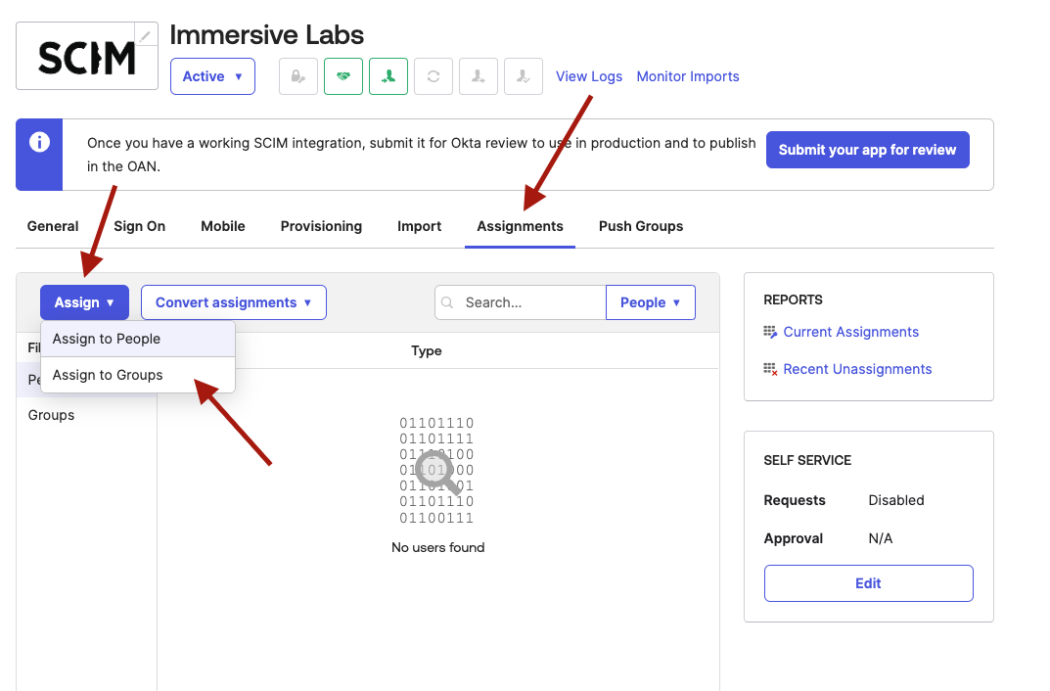Switch to the Sign On tab
This screenshot has height=691, width=1050.
point(139,226)
